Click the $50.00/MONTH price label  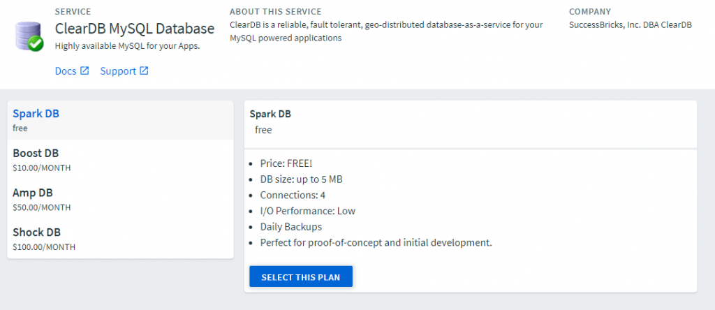42,207
